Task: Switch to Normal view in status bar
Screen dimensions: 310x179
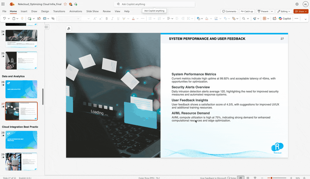Action: [241, 178]
